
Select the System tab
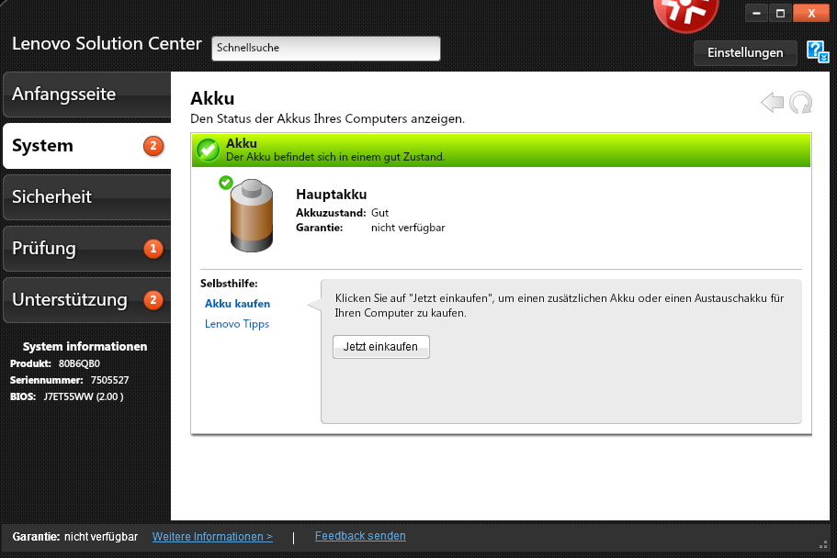click(87, 146)
